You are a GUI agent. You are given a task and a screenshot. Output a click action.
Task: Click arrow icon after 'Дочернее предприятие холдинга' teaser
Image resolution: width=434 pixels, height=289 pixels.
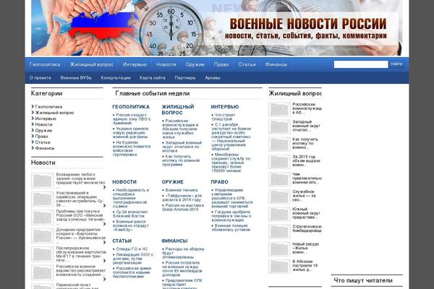tap(104, 242)
